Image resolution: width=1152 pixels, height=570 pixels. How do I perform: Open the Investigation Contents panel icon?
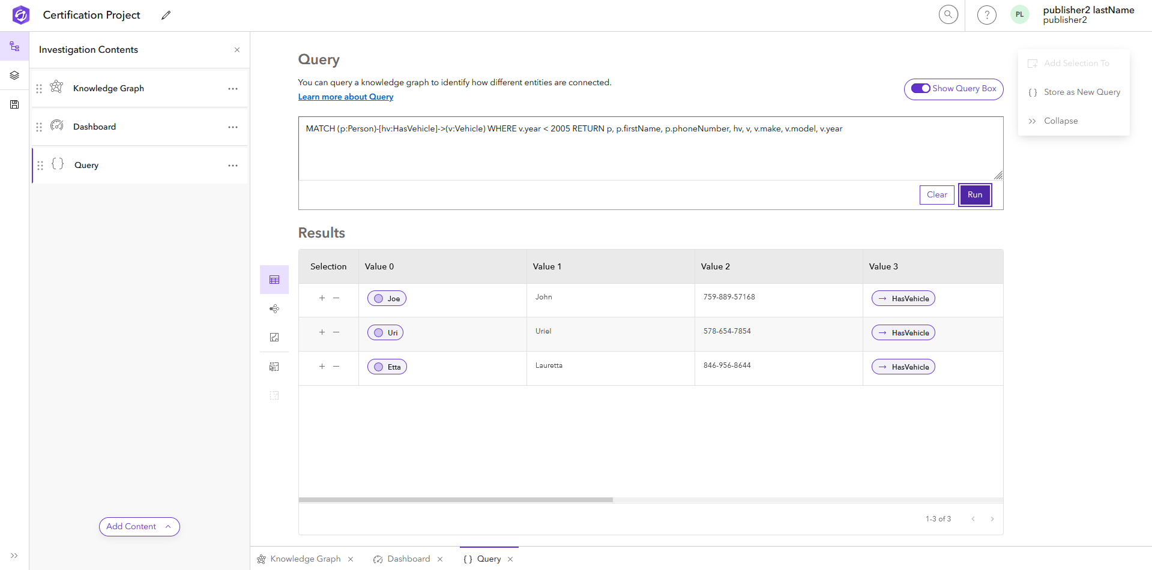(14, 46)
